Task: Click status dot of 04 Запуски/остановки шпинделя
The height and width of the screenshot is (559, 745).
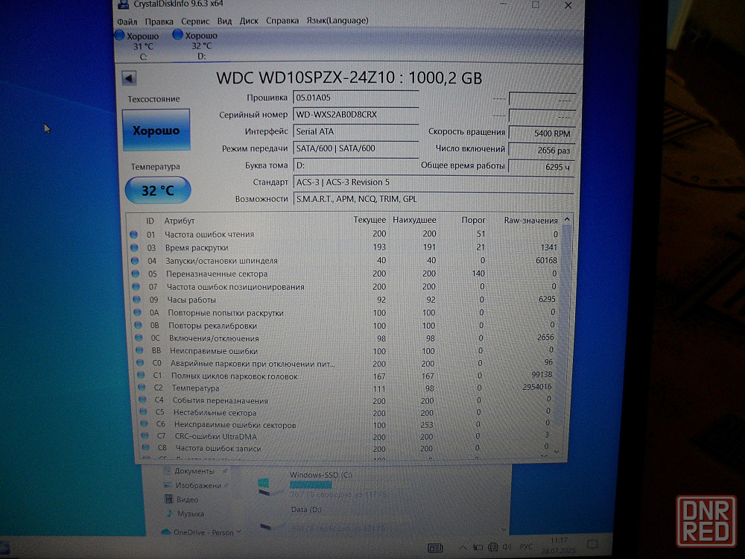Action: tap(134, 260)
